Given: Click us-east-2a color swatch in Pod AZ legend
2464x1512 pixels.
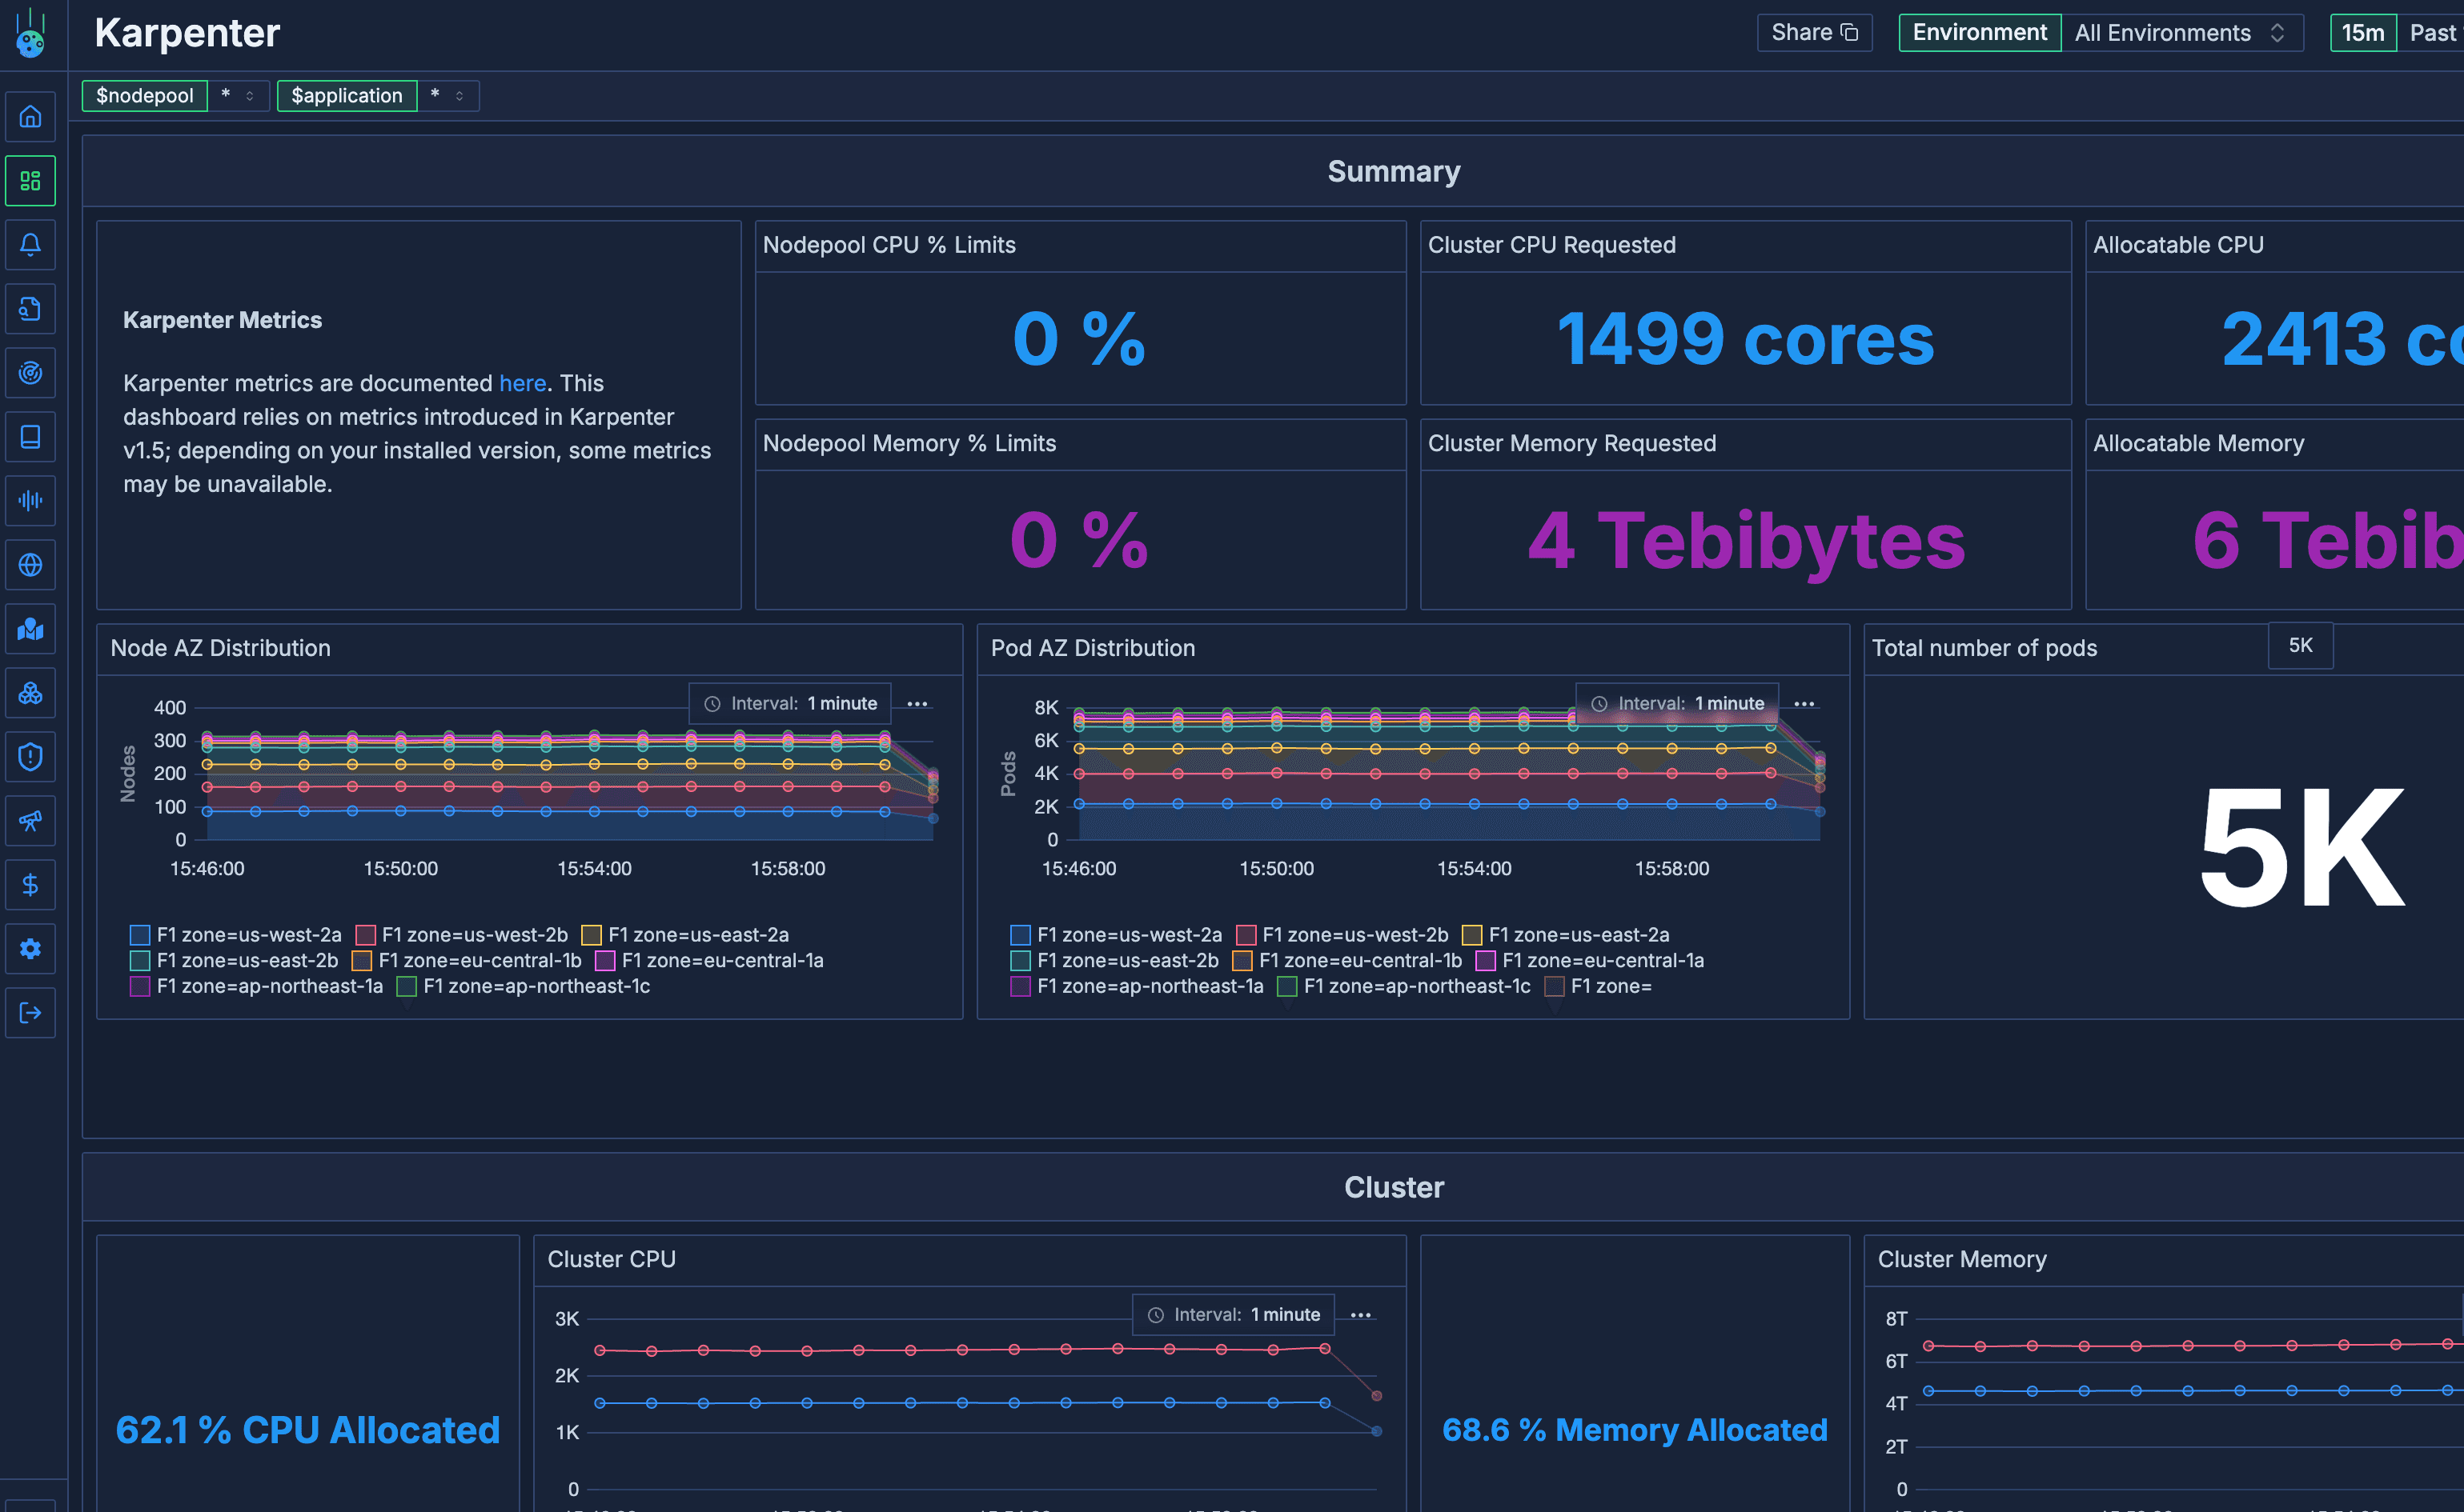Looking at the screenshot, I should click(1473, 935).
